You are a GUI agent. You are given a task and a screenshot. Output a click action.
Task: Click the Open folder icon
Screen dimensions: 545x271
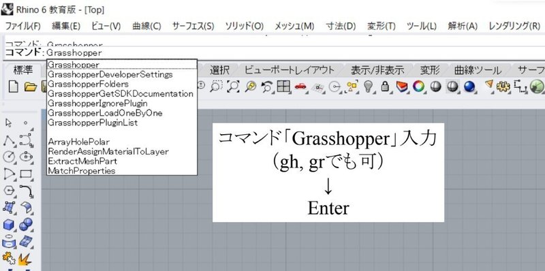coord(31,87)
